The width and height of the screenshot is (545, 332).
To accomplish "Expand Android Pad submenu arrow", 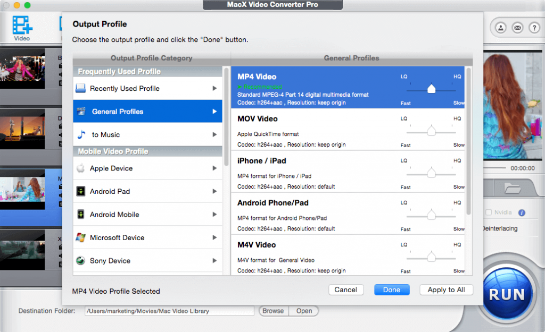I will coord(214,191).
